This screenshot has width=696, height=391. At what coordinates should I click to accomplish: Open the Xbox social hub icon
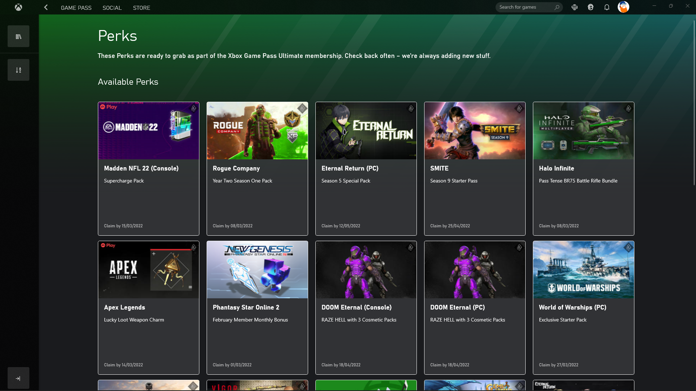pos(591,7)
